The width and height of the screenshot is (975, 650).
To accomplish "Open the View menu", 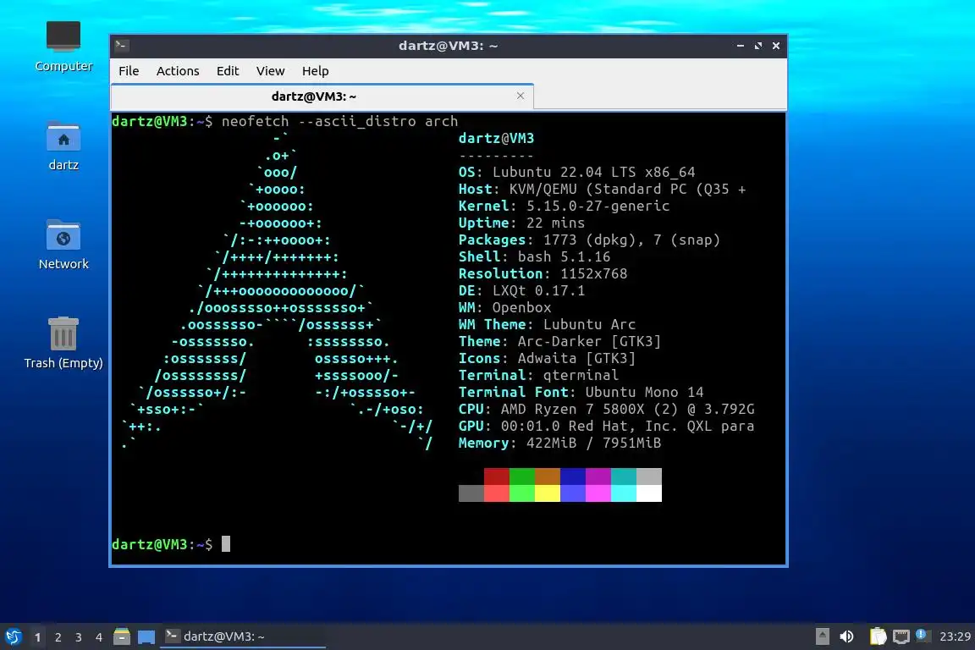I will [x=271, y=71].
